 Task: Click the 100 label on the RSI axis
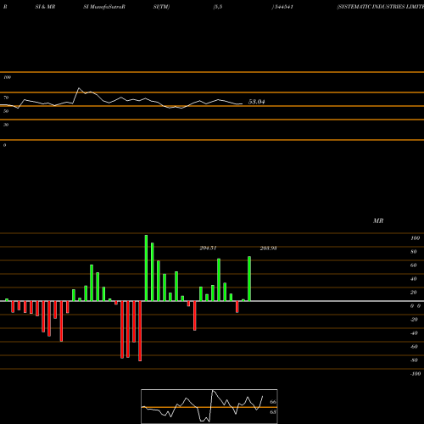point(7,77)
